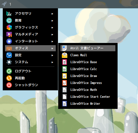The image size is (138, 133).
Task: Click the オフィス briefcase icon
Action: [x=9, y=48]
